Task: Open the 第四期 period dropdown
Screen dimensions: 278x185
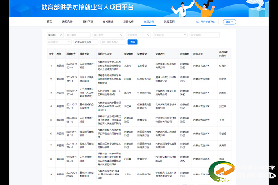Action: 55,35
